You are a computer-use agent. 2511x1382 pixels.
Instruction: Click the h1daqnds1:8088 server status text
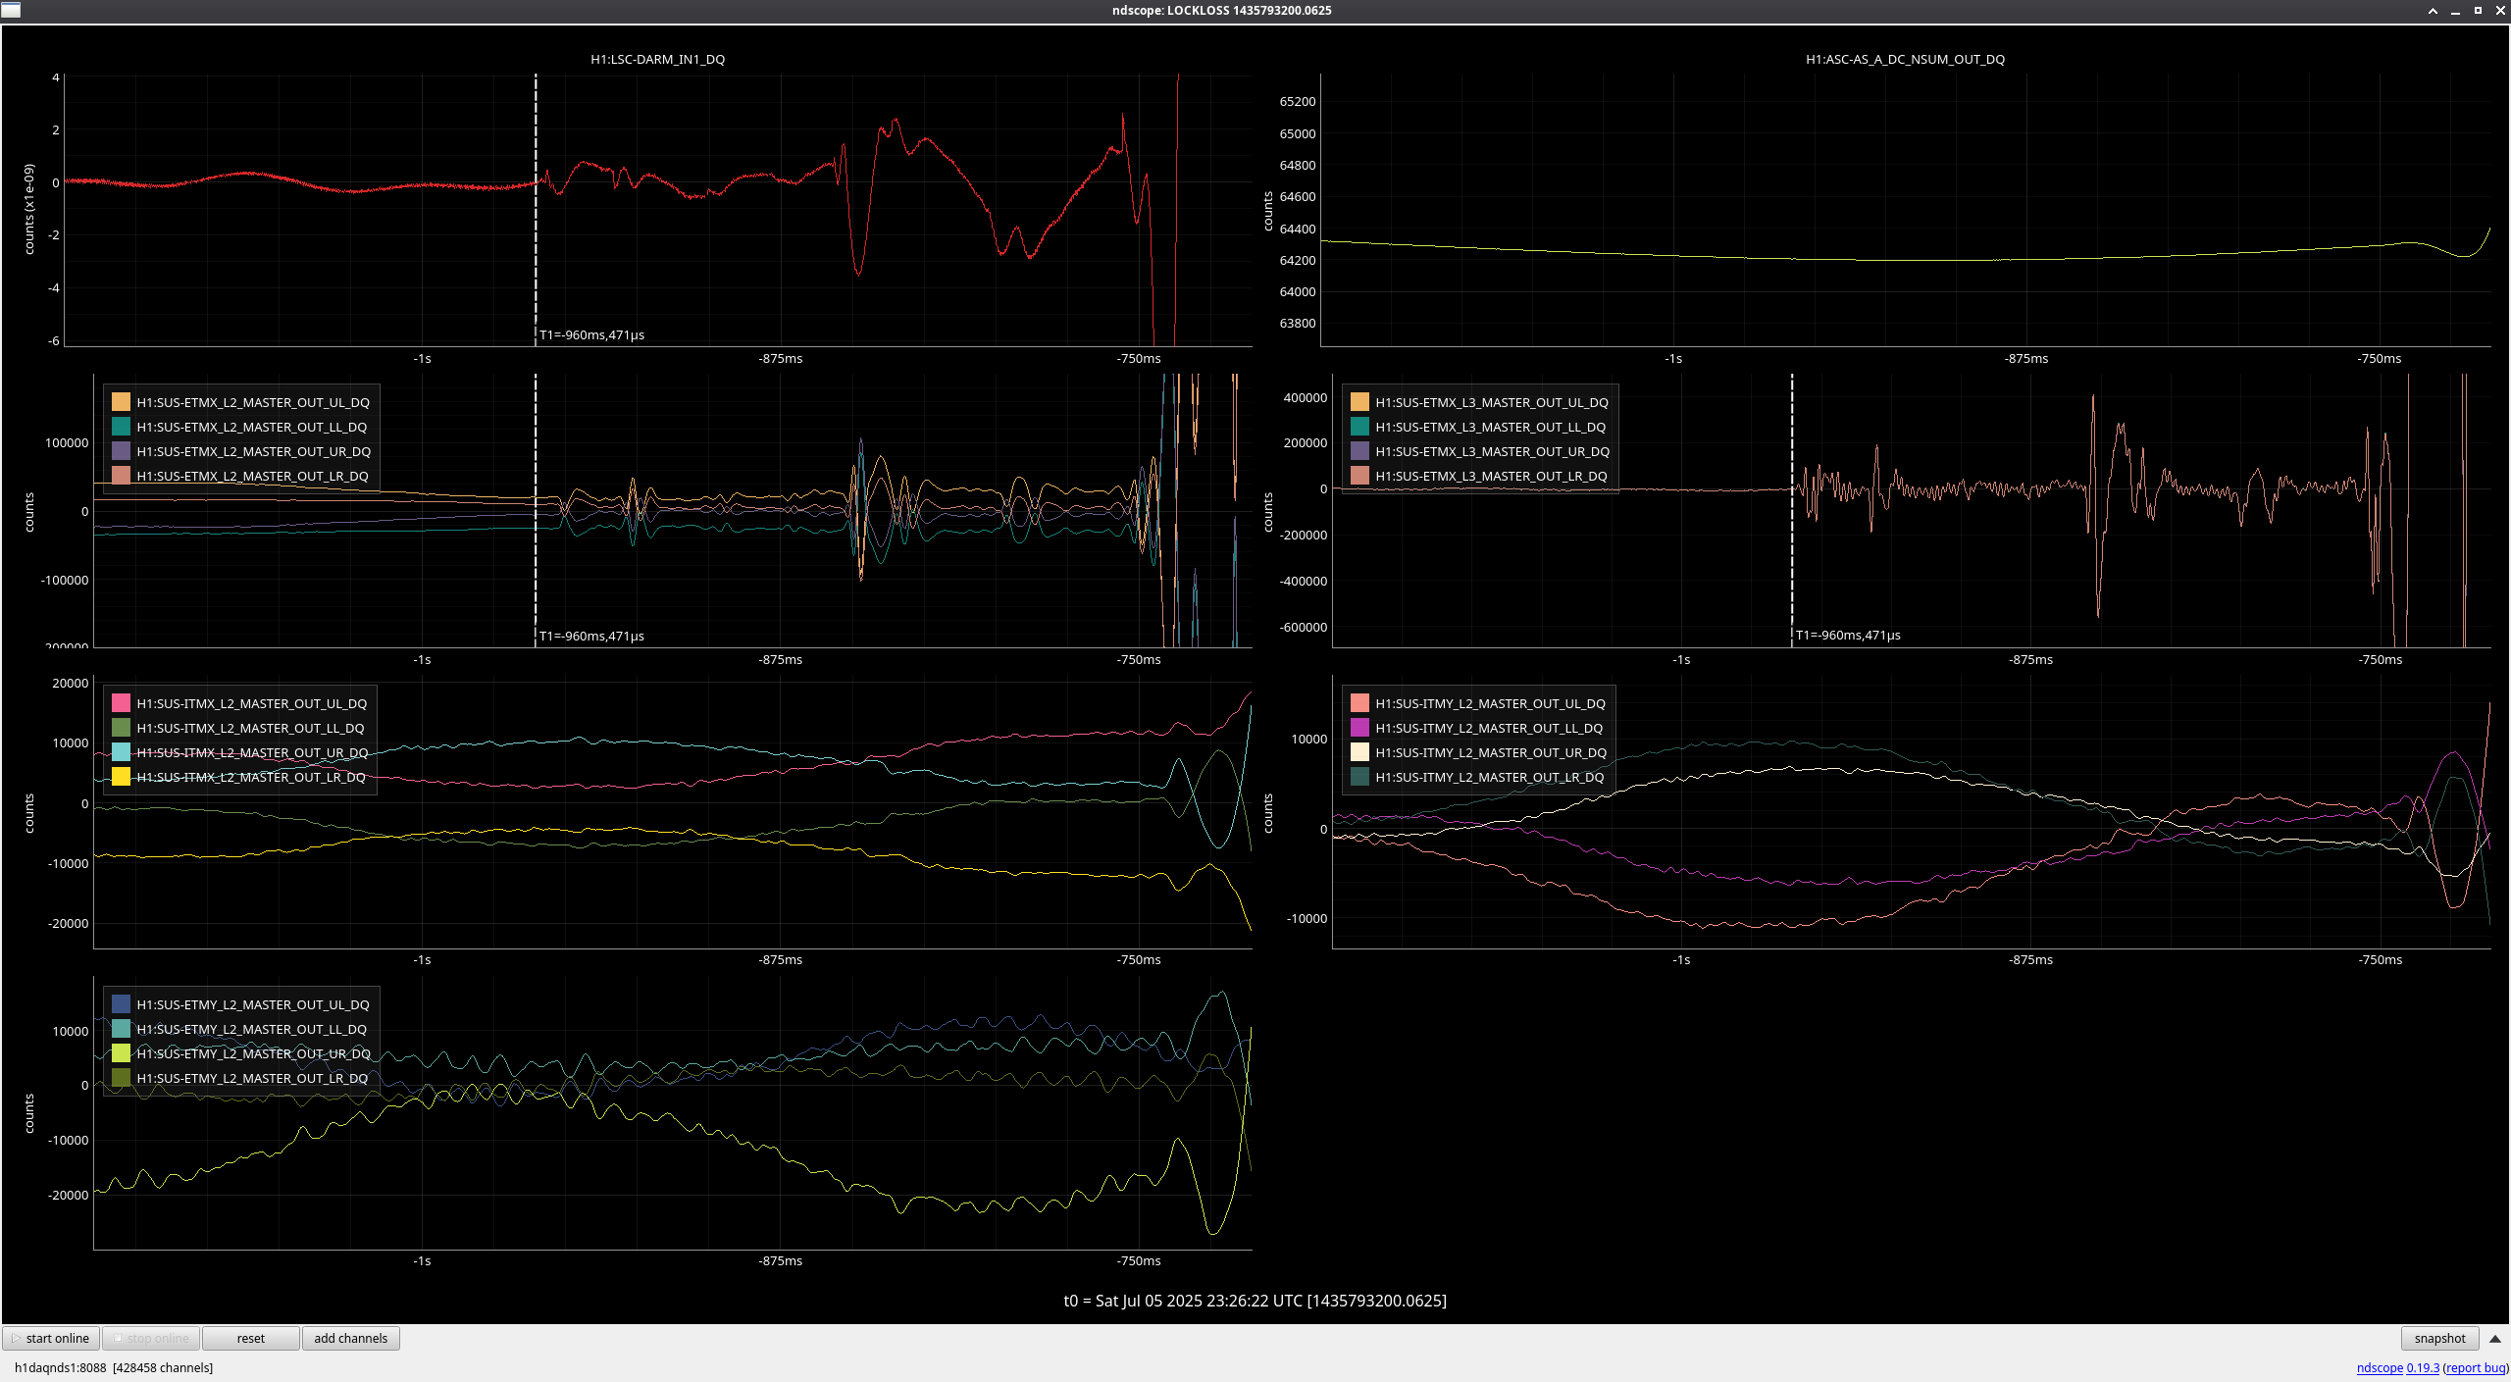pos(113,1367)
